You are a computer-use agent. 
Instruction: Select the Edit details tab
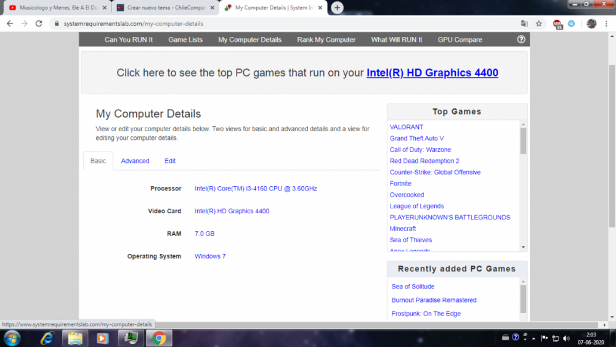point(170,161)
